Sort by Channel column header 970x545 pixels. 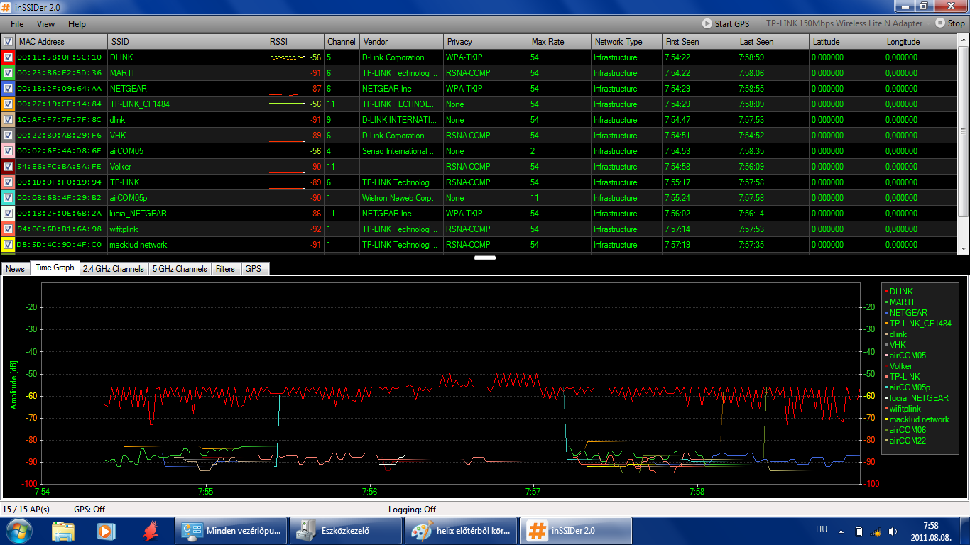point(342,42)
